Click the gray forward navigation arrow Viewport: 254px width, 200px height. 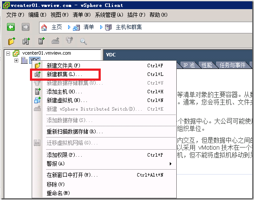tap(26, 27)
